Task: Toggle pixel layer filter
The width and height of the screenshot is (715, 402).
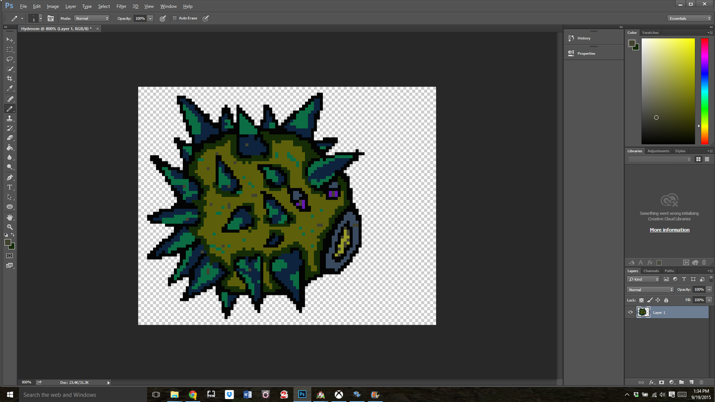Action: (666, 279)
